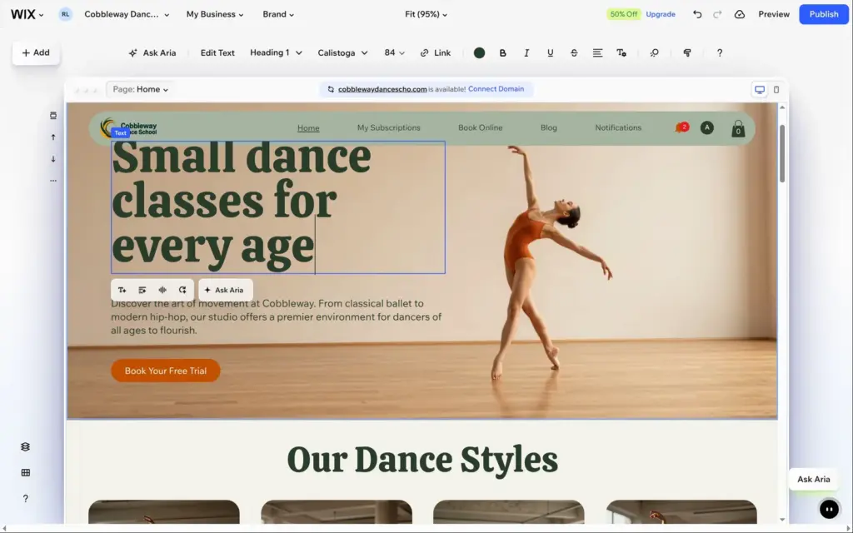Toggle italic formatting
Viewport: 853px width, 533px height.
coord(526,52)
